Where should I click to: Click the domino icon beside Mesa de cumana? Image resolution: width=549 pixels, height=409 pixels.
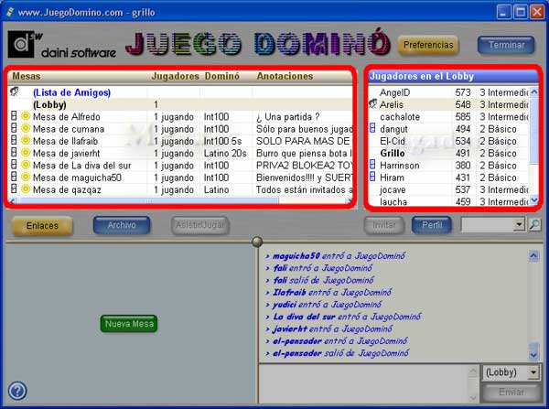[x=15, y=129]
